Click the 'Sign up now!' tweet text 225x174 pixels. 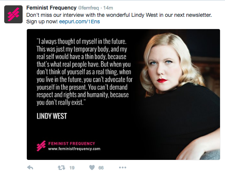pos(42,22)
